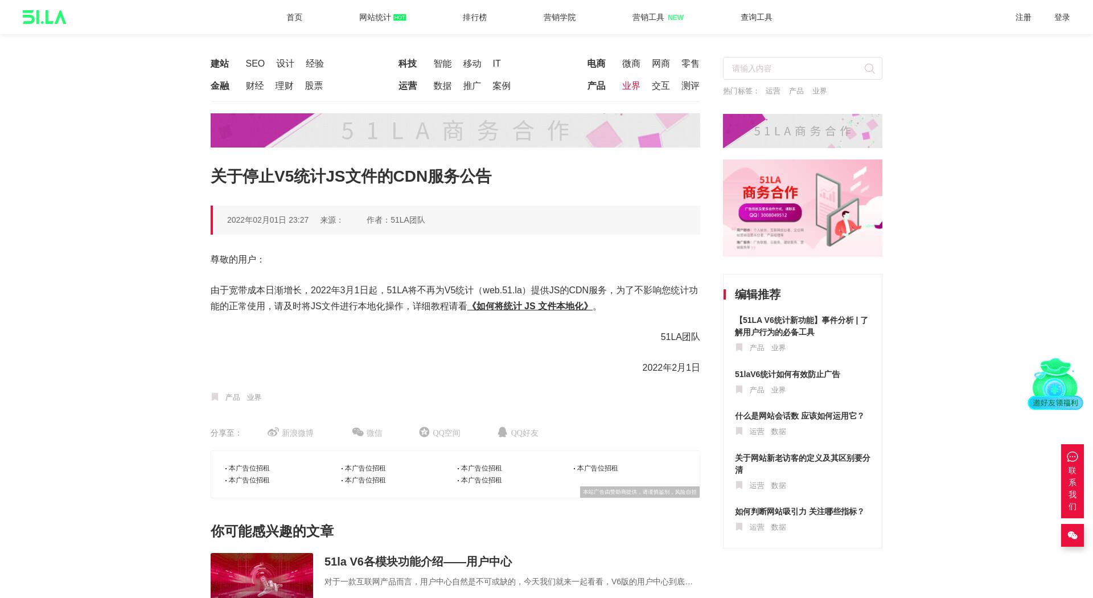Viewport: 1093px width, 598px height.
Task: Open the 如何将统计 JS 文件本地化 link
Action: tap(530, 306)
